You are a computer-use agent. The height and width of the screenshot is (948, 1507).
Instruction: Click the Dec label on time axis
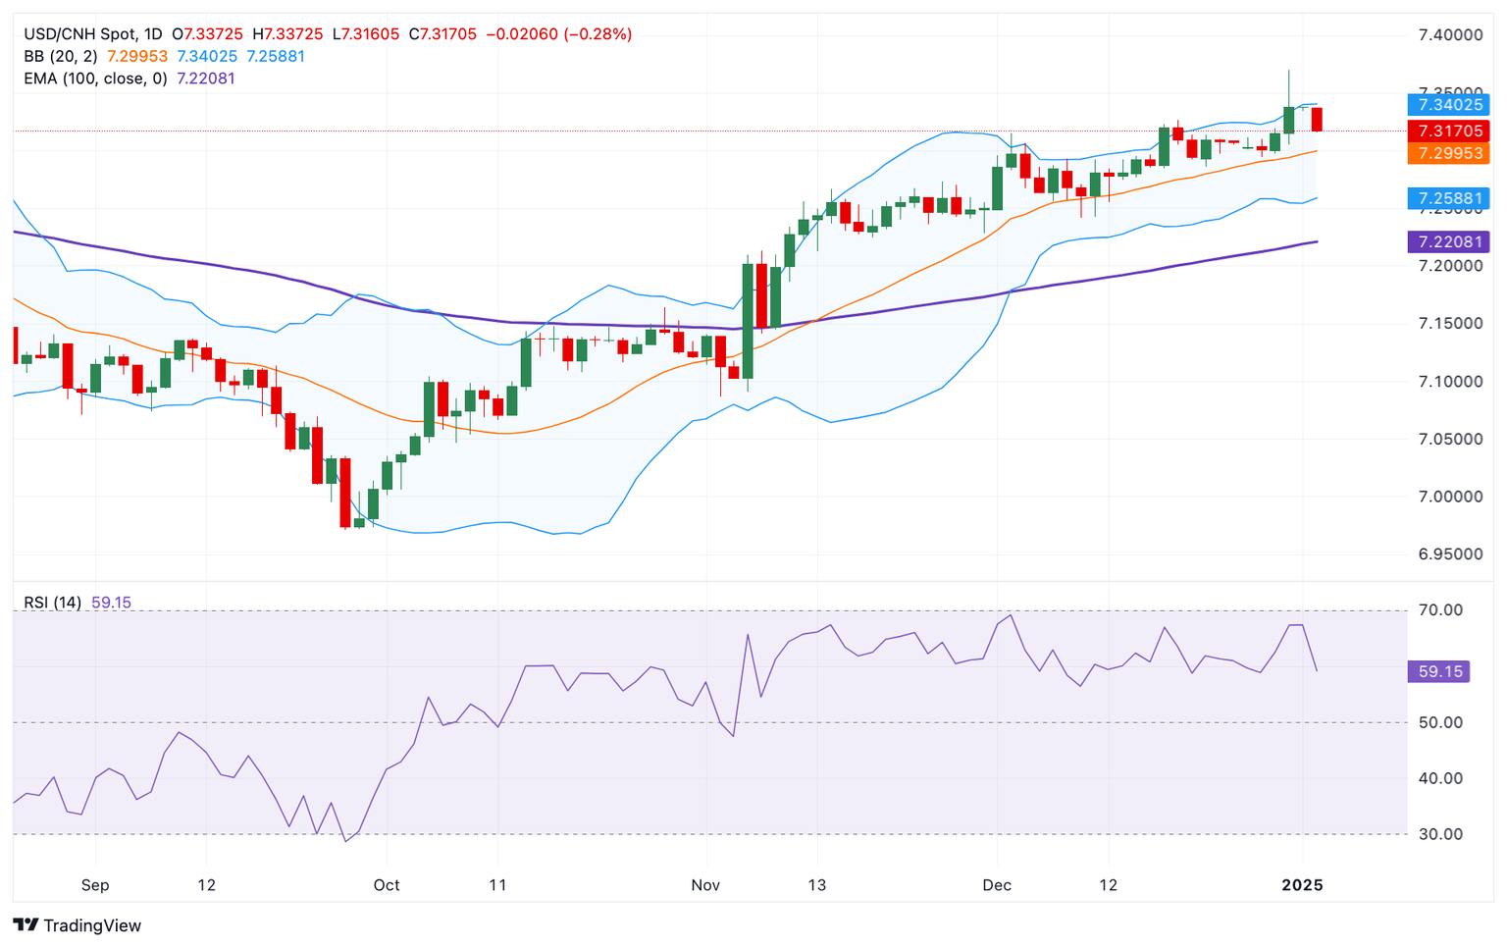[997, 885]
